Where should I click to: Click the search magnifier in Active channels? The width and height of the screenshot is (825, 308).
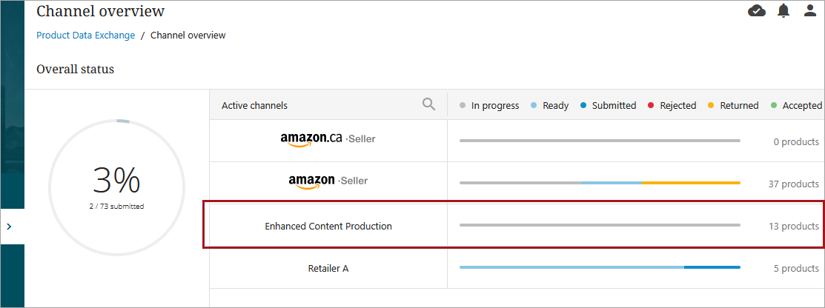coord(428,104)
